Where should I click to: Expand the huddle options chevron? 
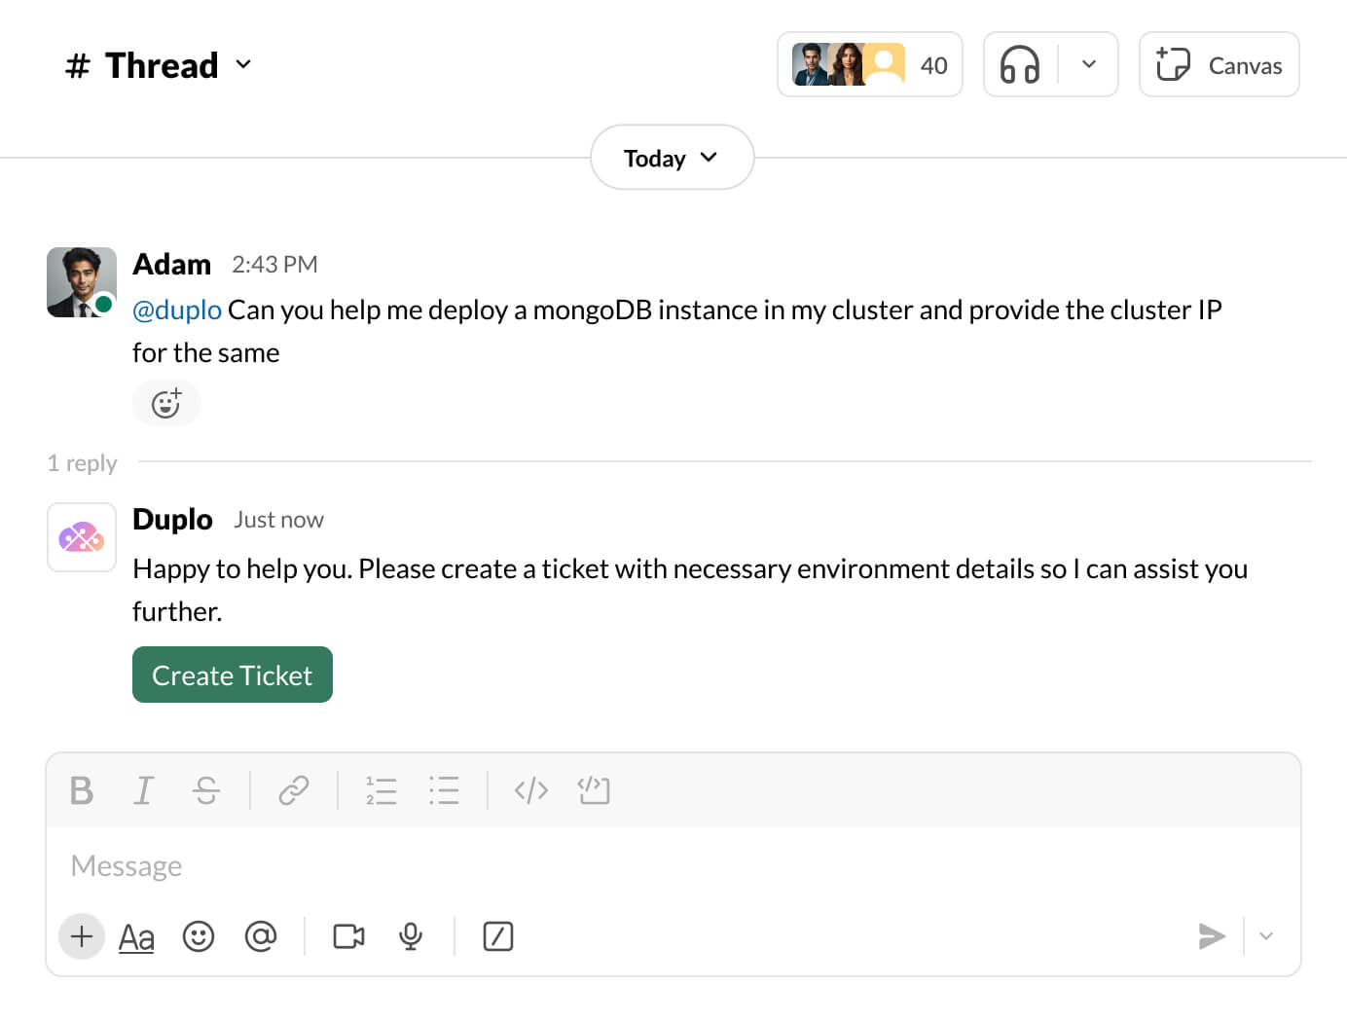tap(1089, 65)
